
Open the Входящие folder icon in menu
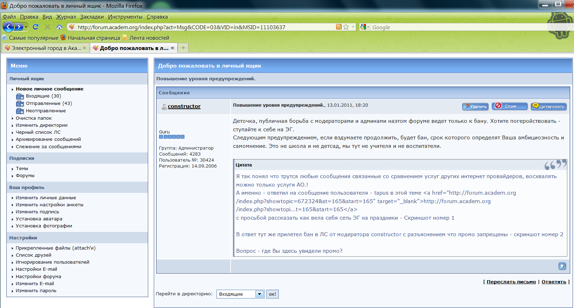point(20,96)
